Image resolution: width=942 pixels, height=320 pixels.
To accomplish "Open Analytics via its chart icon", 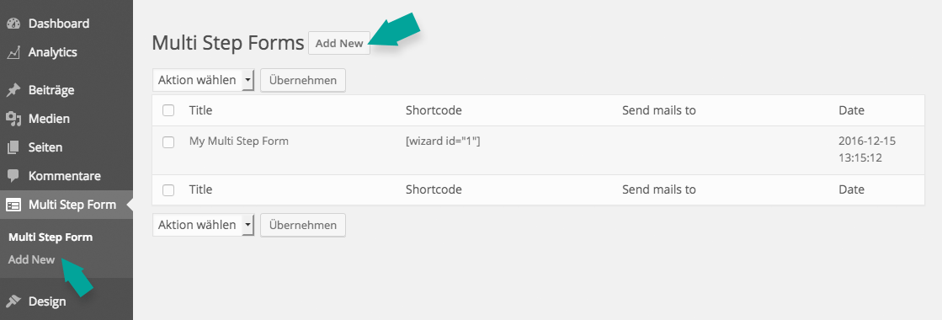I will pos(13,53).
